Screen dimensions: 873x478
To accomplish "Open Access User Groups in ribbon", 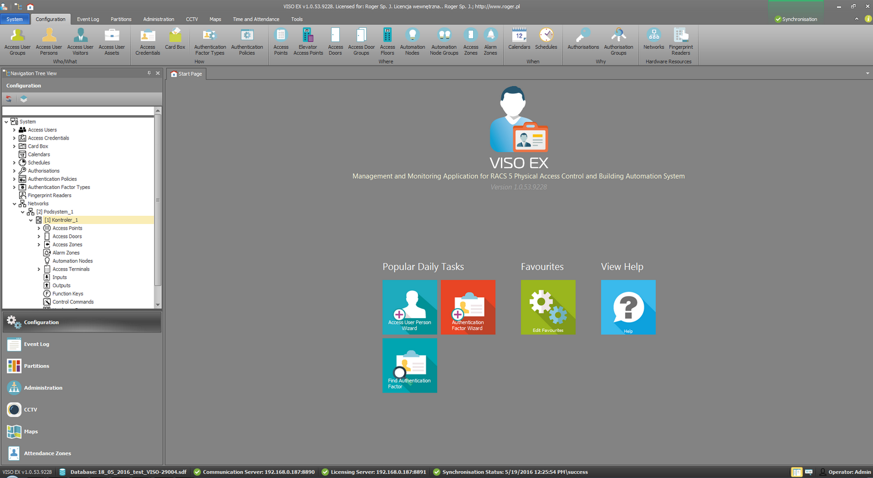I will 17,42.
